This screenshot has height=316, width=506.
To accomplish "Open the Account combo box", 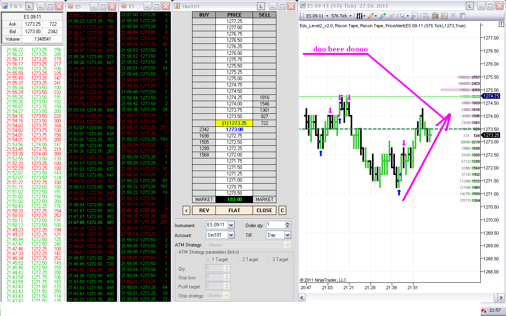I will pyautogui.click(x=220, y=235).
